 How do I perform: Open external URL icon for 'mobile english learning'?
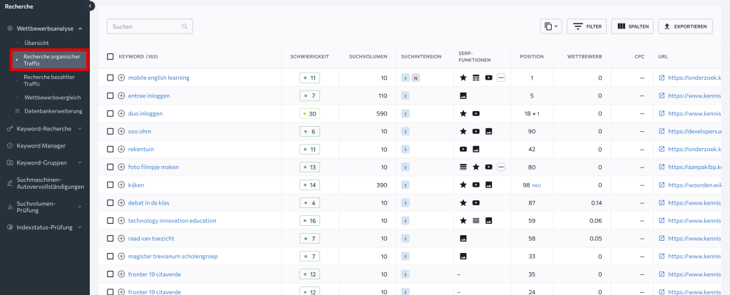point(662,78)
